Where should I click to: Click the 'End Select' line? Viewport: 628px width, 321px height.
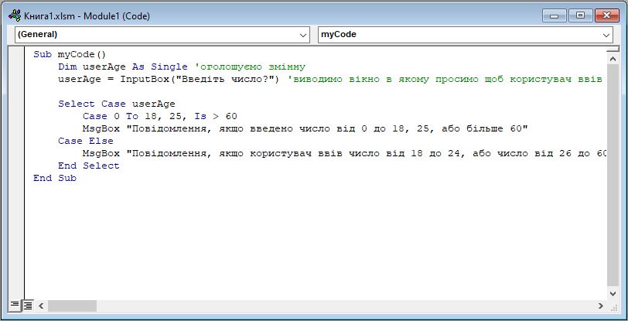pos(88,166)
